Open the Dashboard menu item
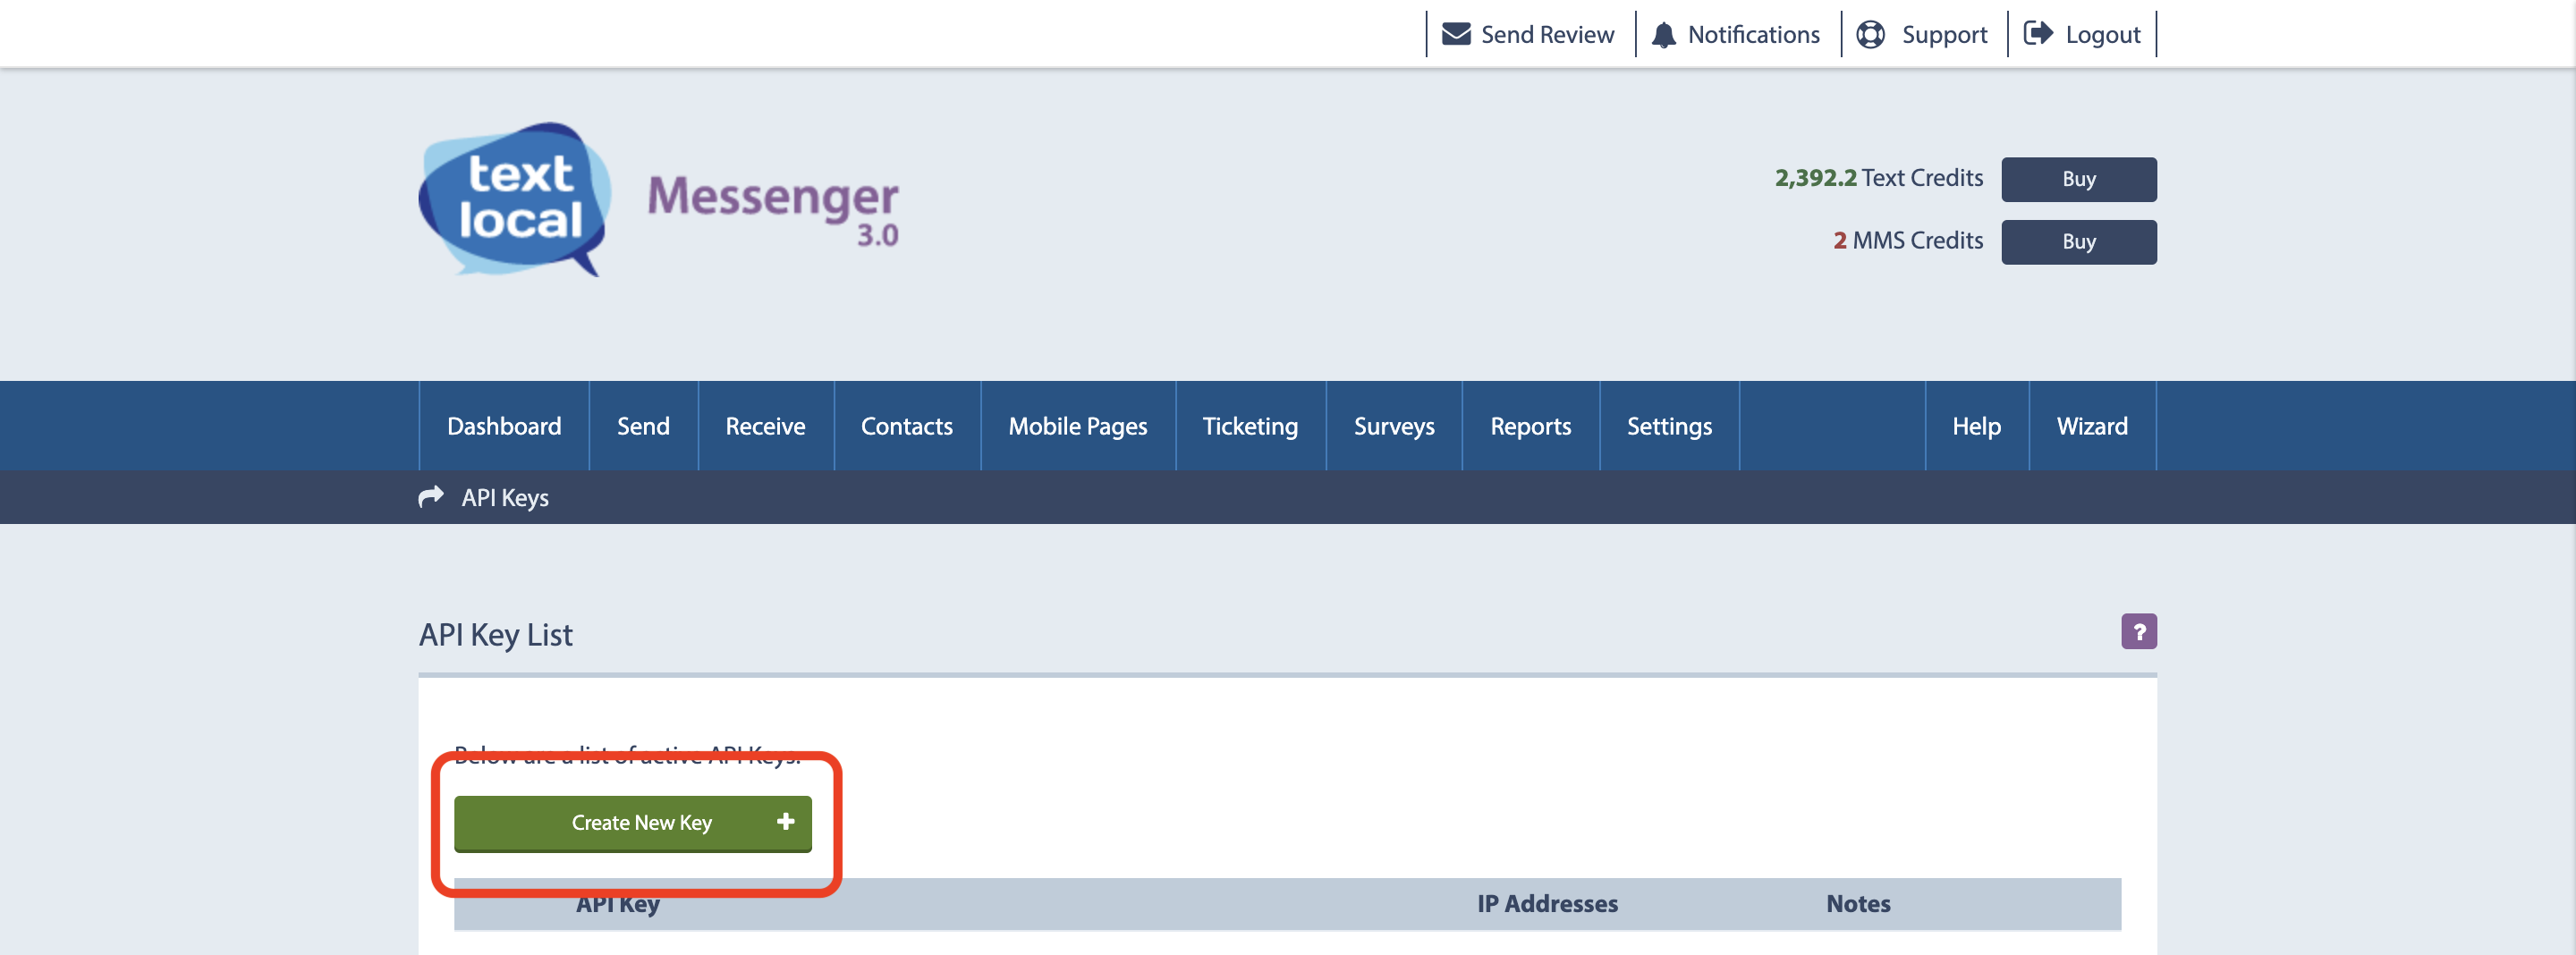 click(503, 425)
